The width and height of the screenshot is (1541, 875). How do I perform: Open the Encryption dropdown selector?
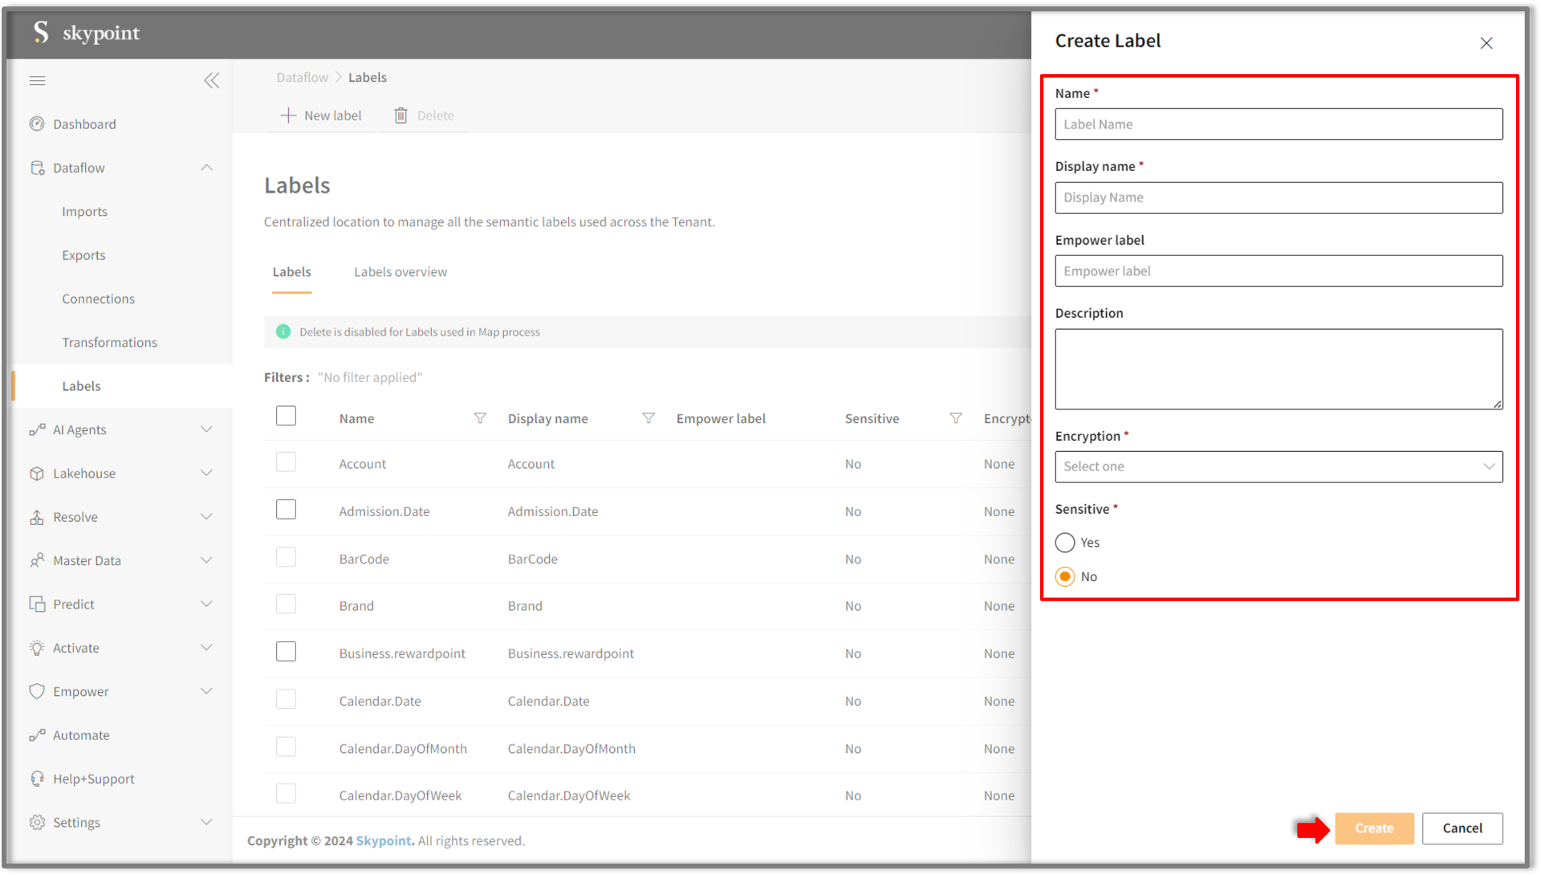1279,466
